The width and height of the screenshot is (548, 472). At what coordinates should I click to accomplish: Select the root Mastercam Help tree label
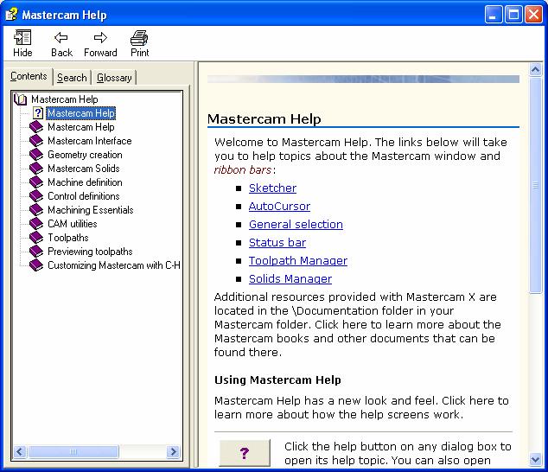point(65,99)
